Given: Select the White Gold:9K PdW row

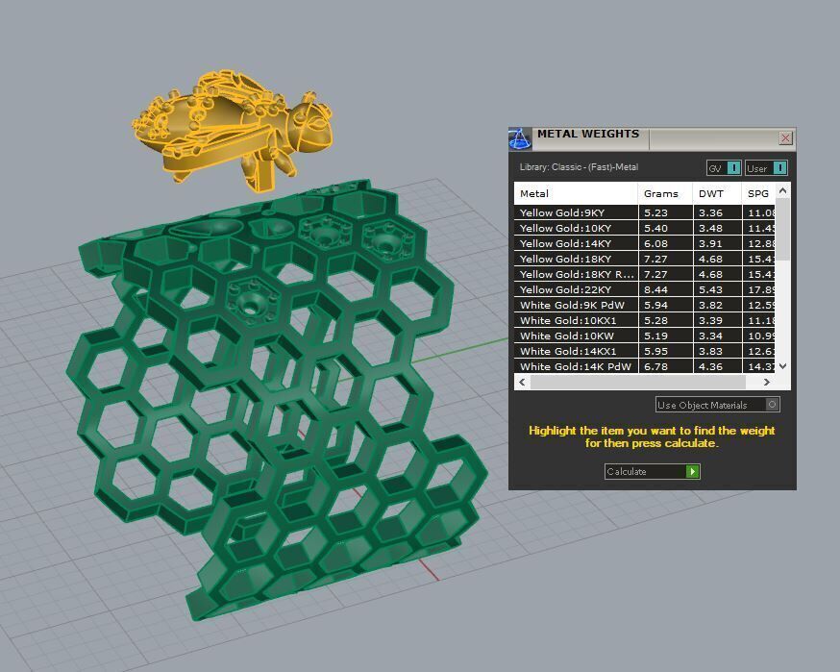Looking at the screenshot, I should [x=645, y=306].
